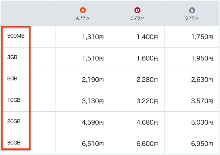Click the 1,310円 price for A plan

coord(93,37)
